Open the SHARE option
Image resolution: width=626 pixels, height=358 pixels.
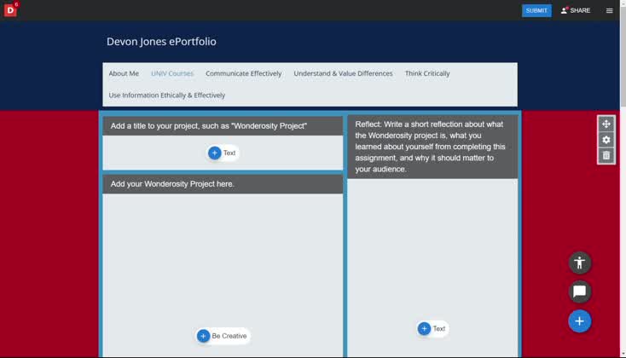coord(576,11)
